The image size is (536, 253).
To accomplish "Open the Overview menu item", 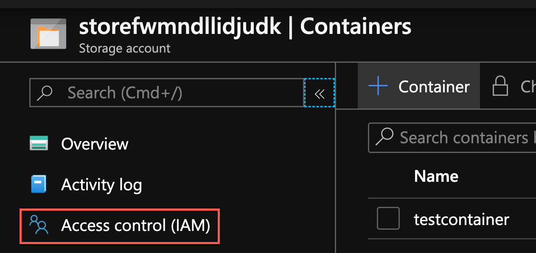I will click(95, 144).
